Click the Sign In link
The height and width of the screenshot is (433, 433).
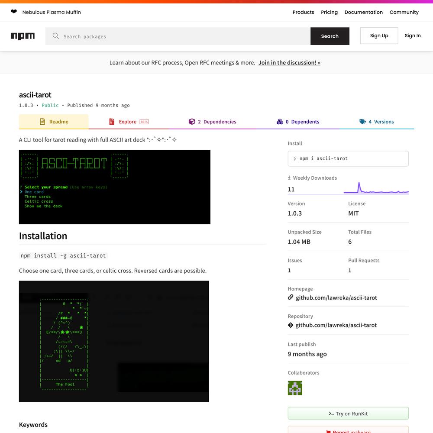point(413,36)
